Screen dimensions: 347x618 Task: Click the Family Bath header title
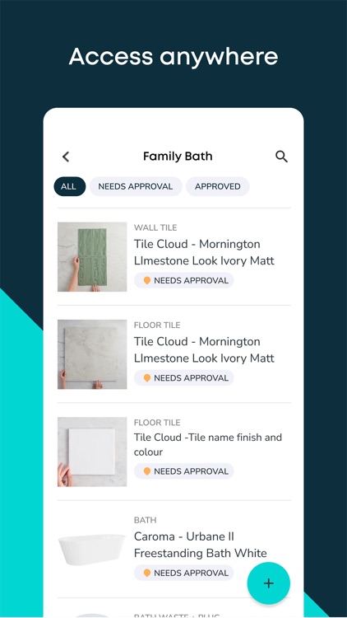click(178, 157)
